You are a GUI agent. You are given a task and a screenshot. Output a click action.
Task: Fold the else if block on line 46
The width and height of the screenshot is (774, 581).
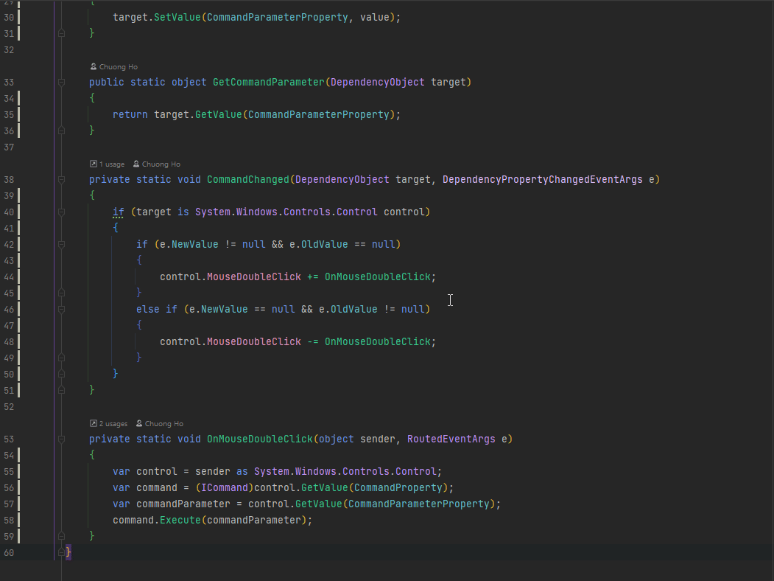click(x=62, y=310)
